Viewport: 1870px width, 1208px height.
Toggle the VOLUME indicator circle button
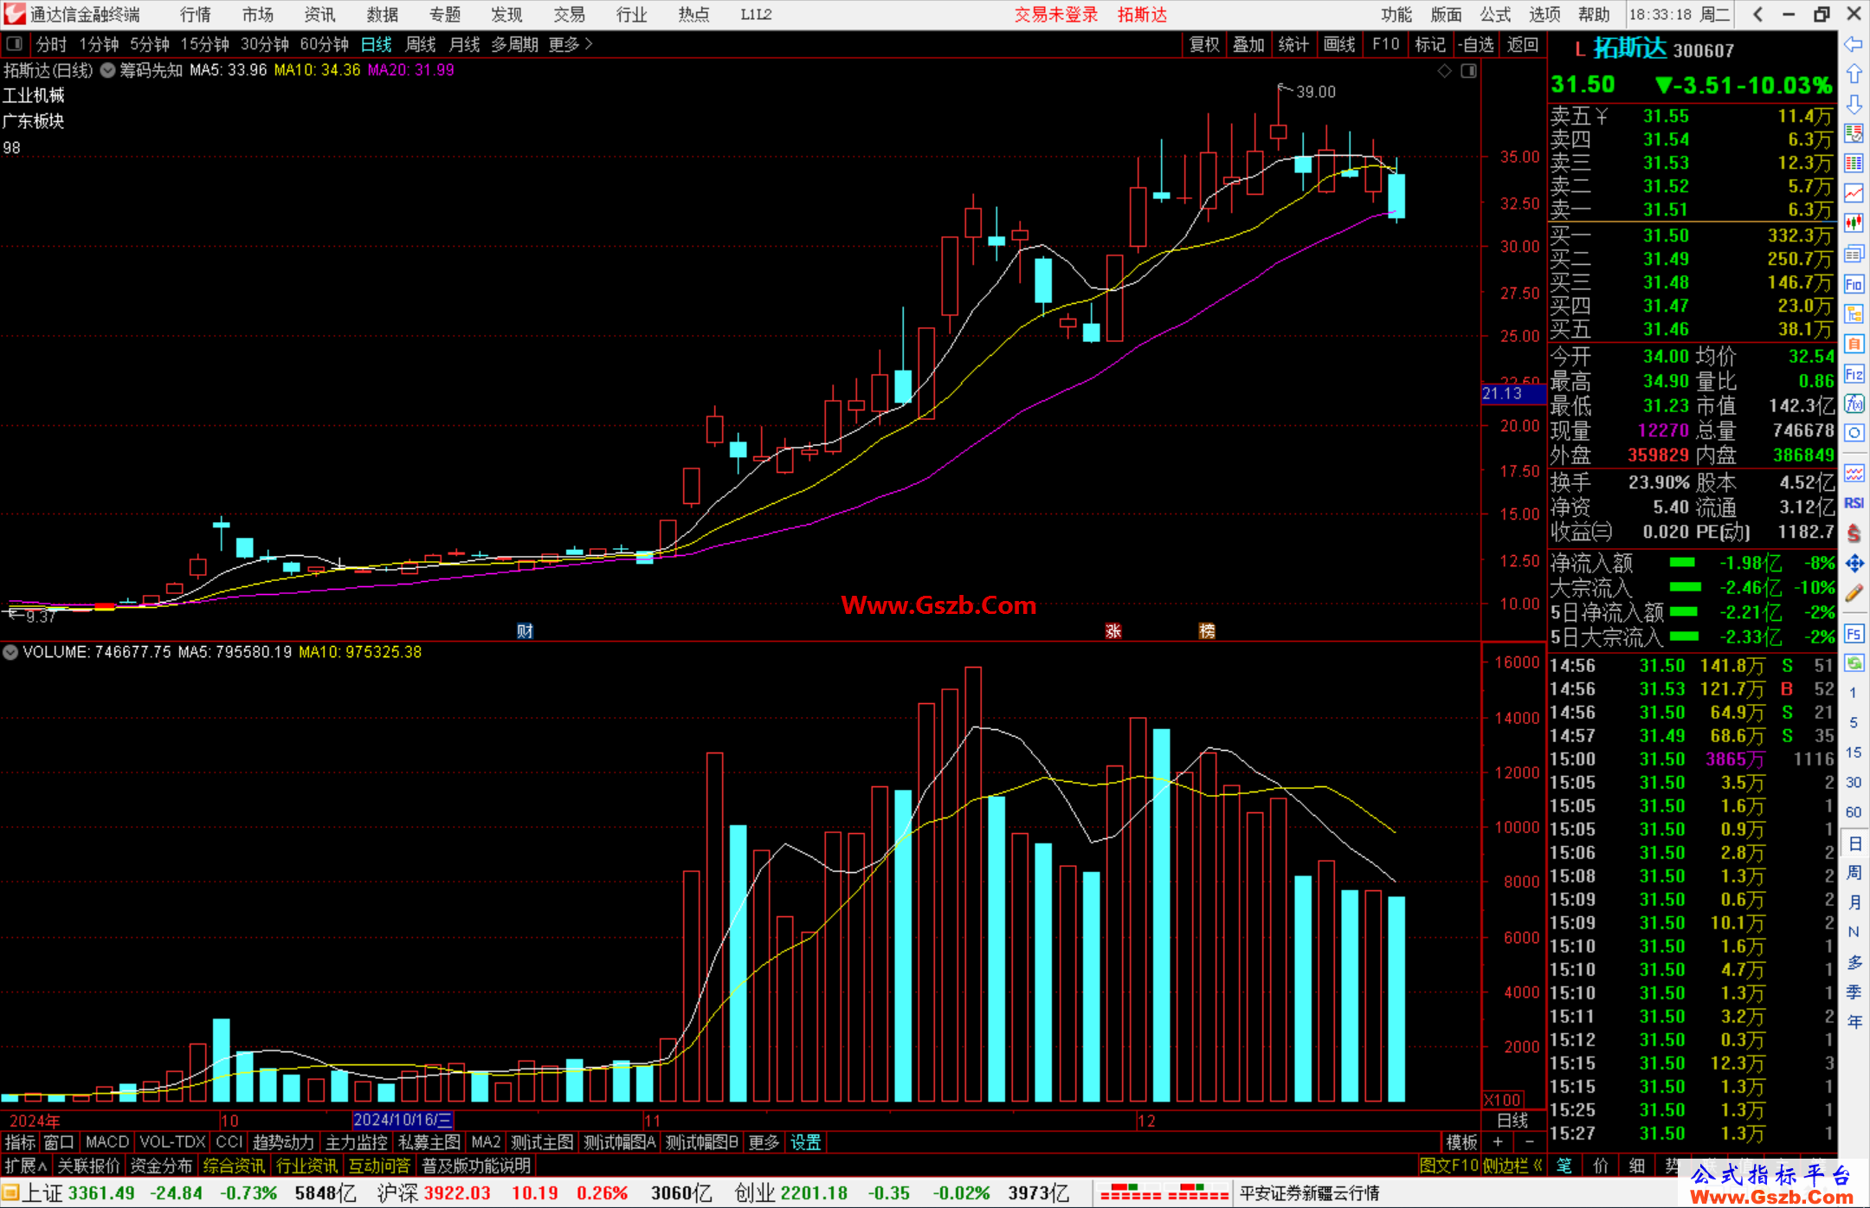pos(10,652)
